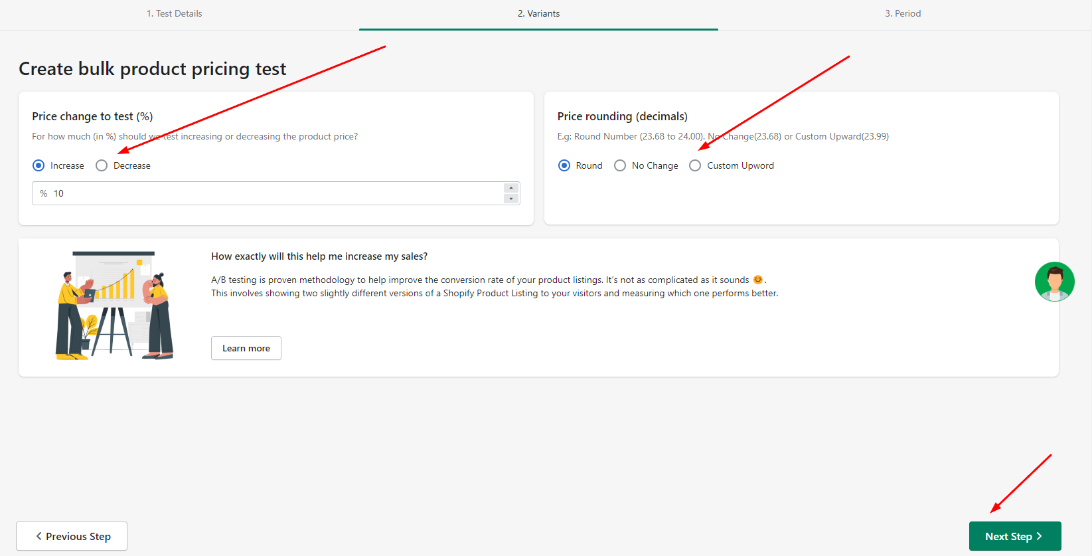The width and height of the screenshot is (1092, 556).
Task: Proceed with the Next Step button
Action: coord(1014,536)
